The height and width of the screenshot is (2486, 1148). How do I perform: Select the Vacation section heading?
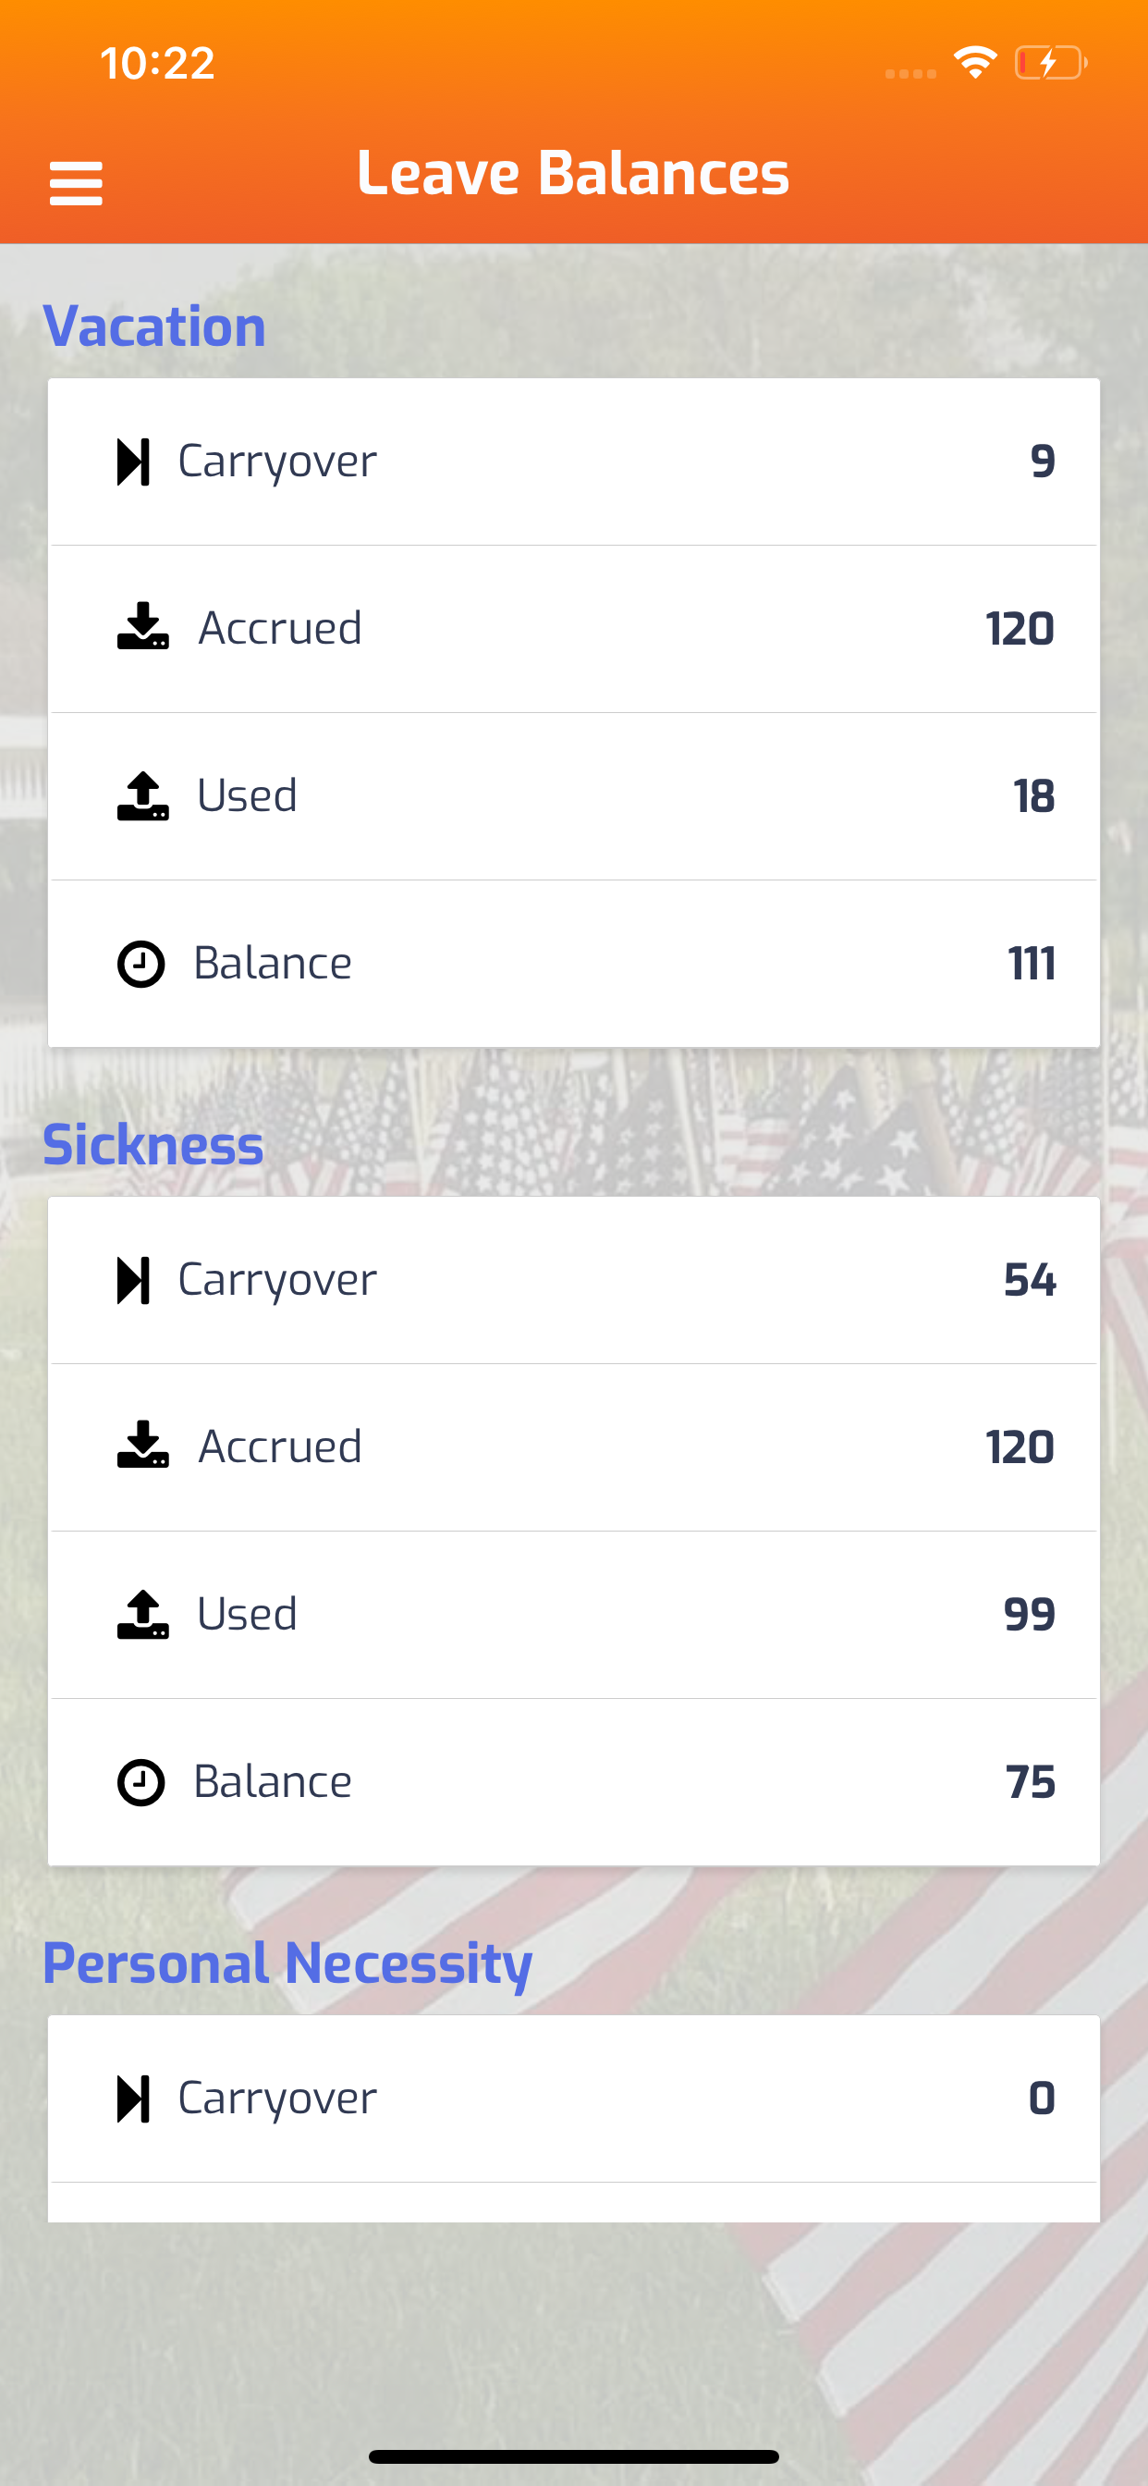pyautogui.click(x=154, y=326)
